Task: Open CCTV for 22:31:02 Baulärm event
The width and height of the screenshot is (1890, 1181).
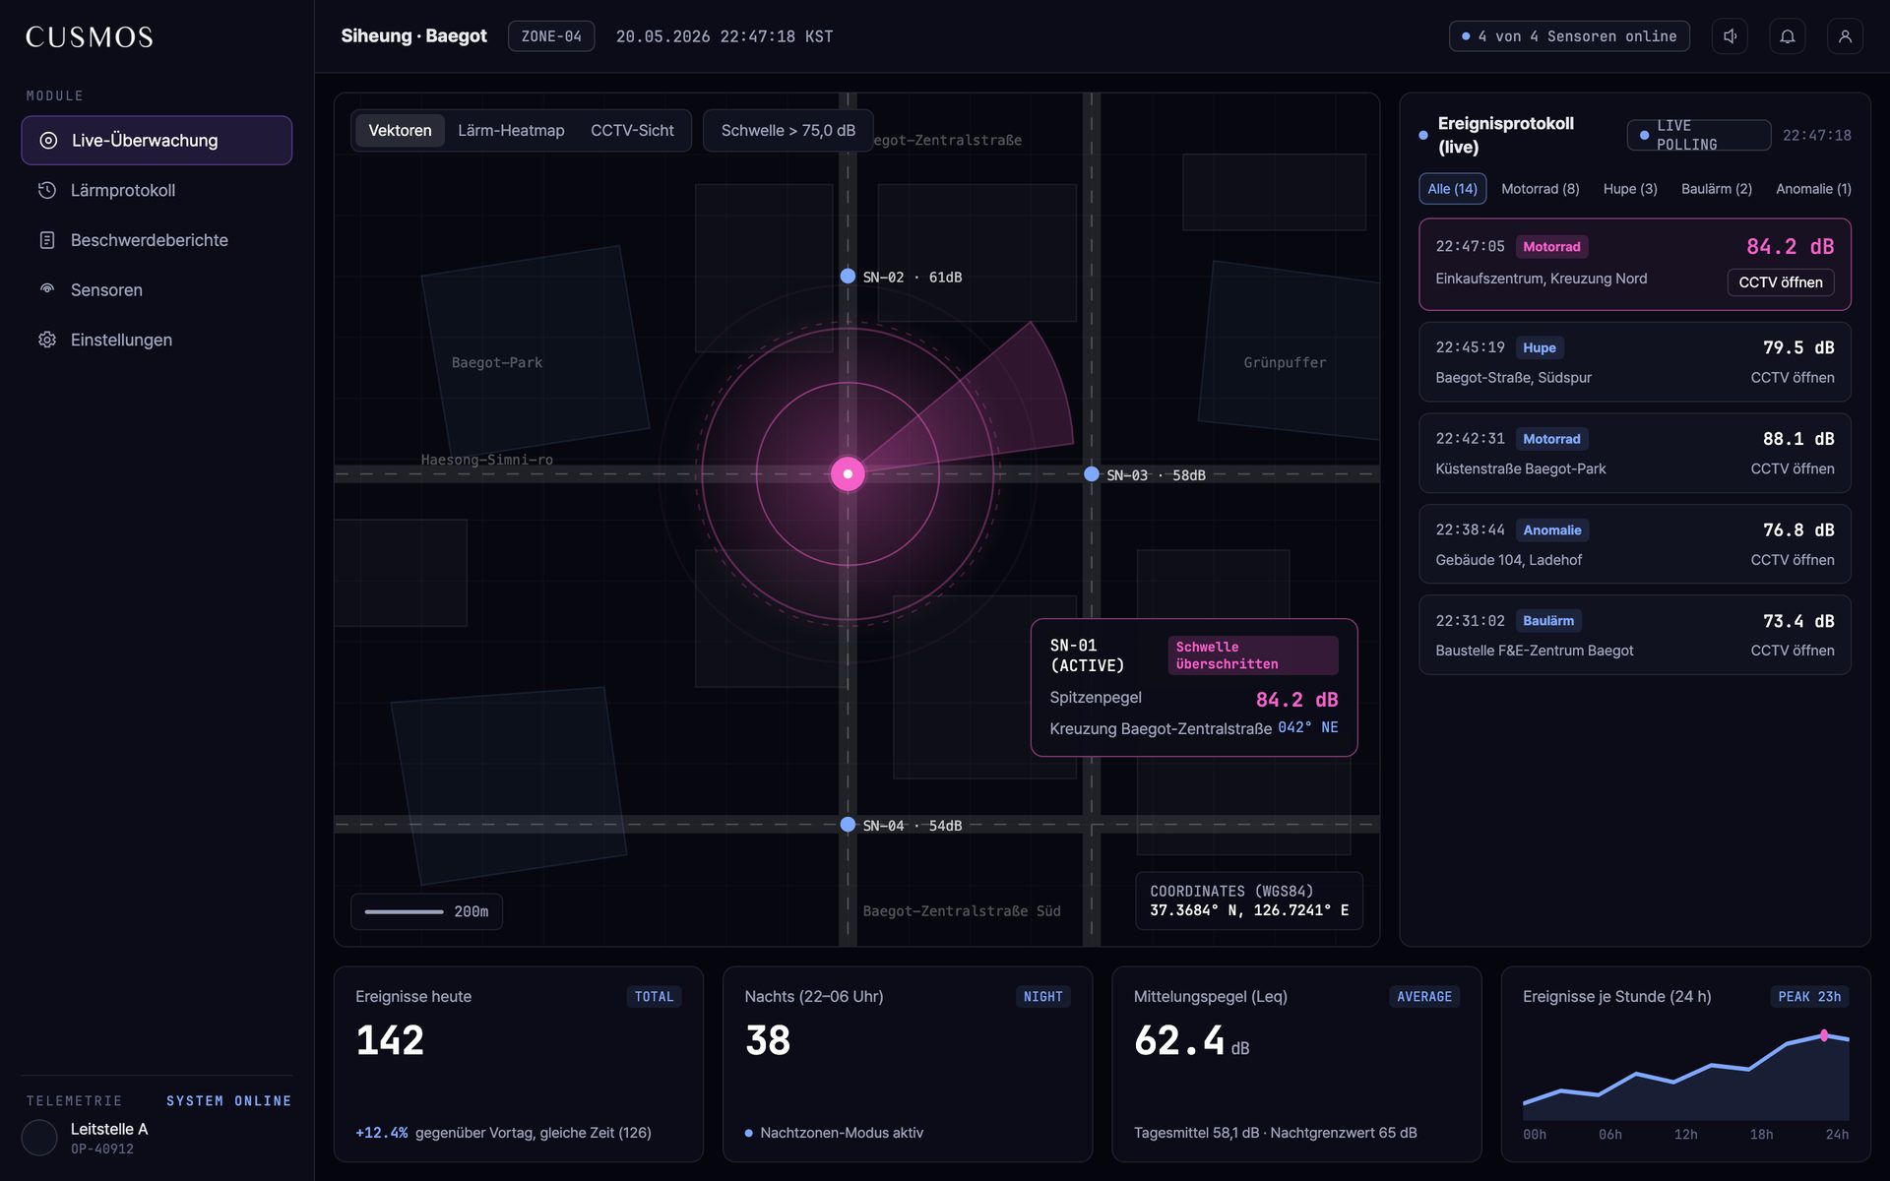Action: (1792, 651)
